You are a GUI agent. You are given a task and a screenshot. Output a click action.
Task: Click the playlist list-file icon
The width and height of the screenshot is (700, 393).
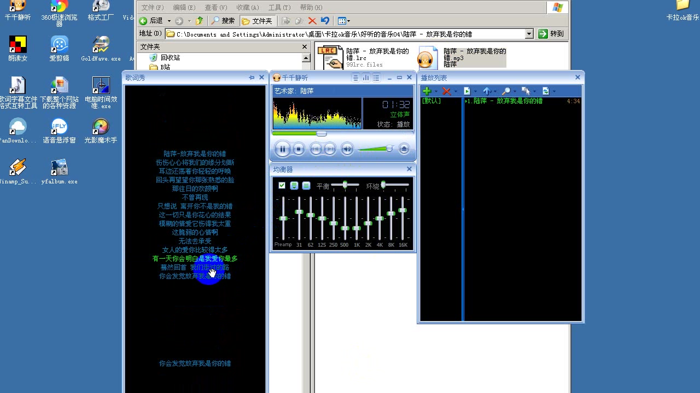[467, 91]
